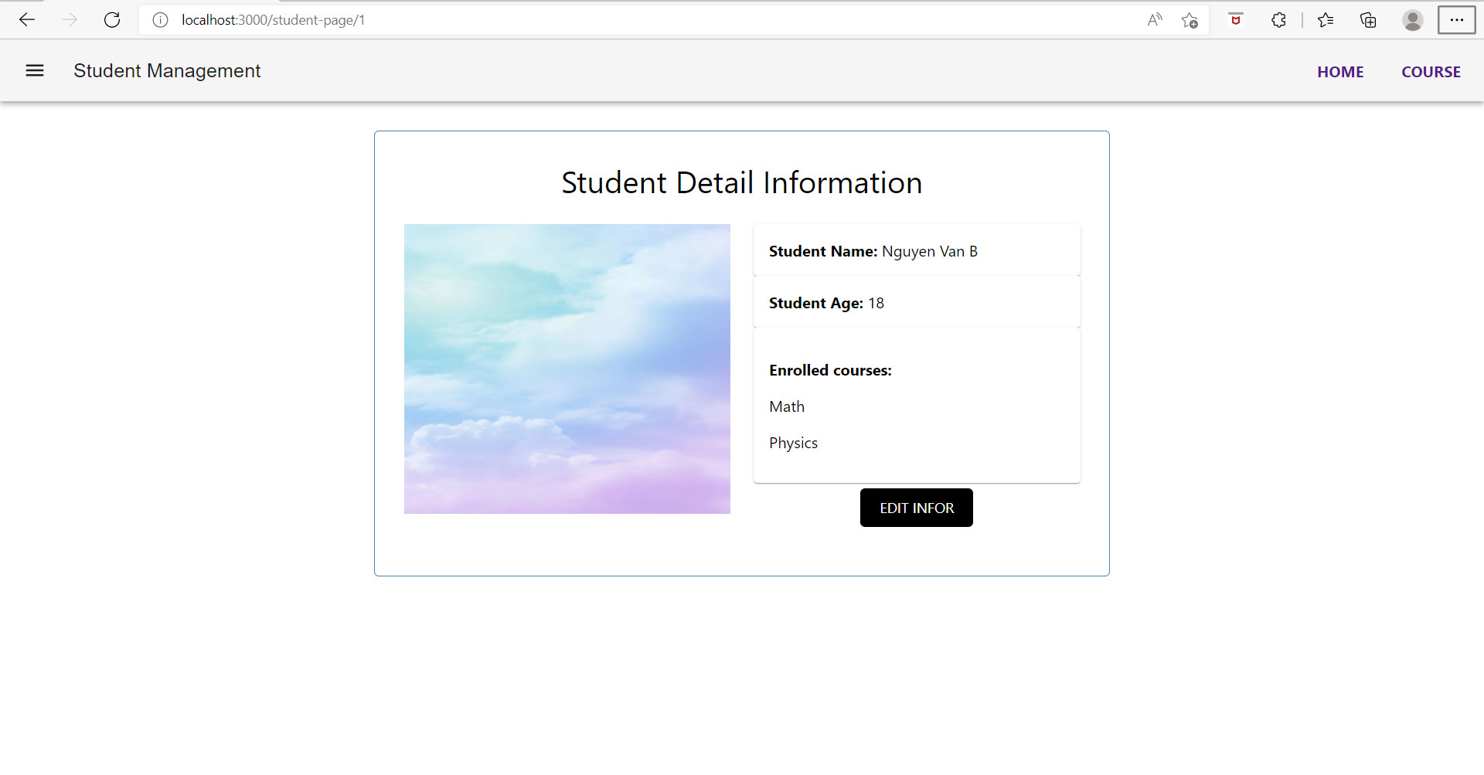1484x775 pixels.
Task: Click the red extension icon in the toolbar
Action: coord(1235,20)
